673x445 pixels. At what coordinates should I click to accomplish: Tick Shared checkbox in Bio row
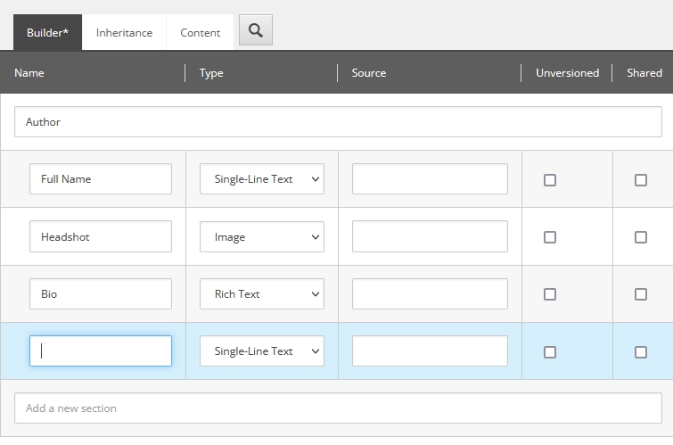[x=641, y=294]
